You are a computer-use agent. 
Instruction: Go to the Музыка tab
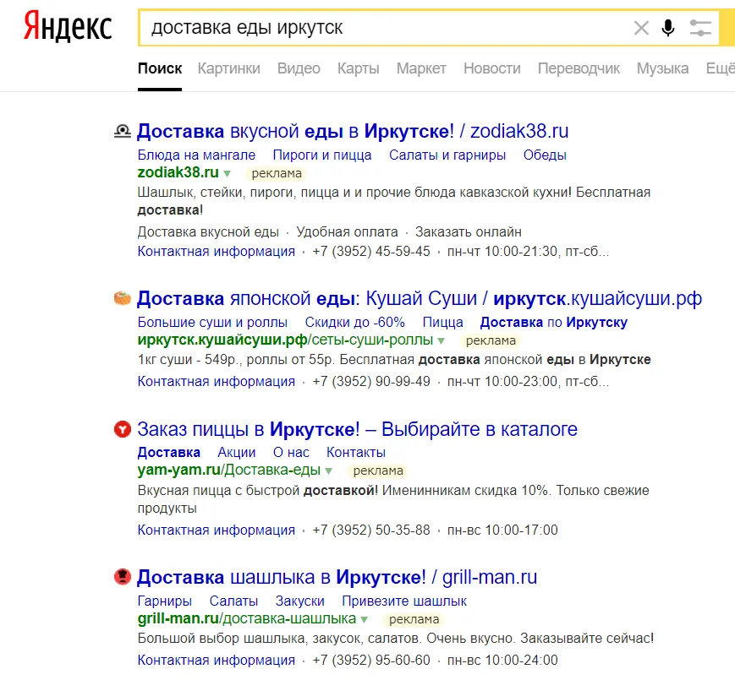click(x=662, y=68)
